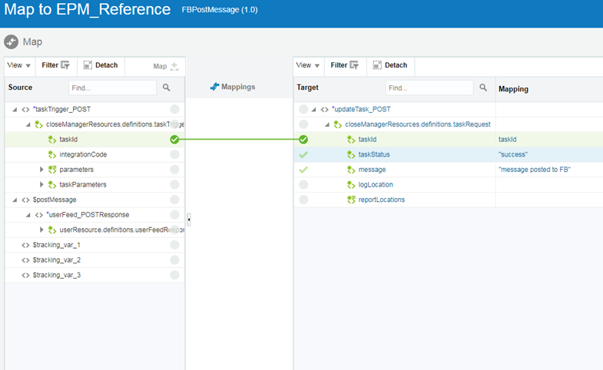Click the "message posted to FB" mapping value
Screen dimensions: 603x370
click(535, 170)
